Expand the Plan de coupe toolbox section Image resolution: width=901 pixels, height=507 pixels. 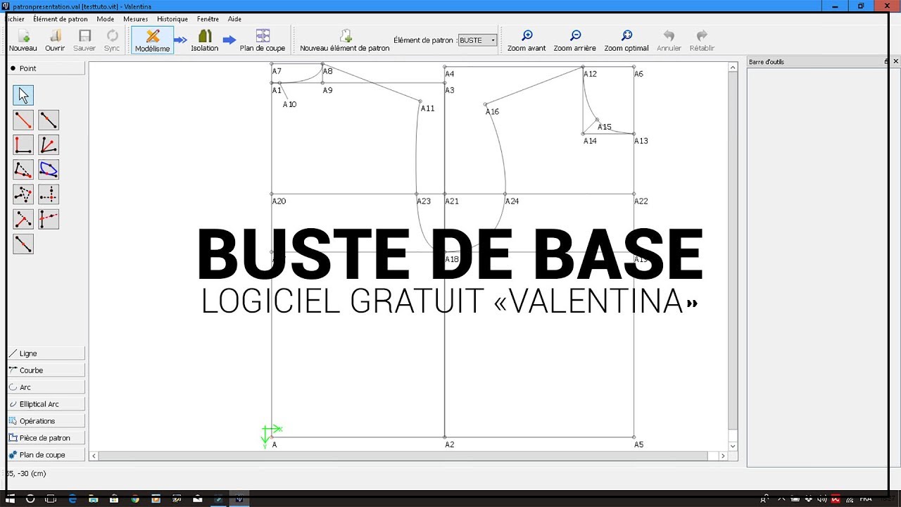(46, 455)
